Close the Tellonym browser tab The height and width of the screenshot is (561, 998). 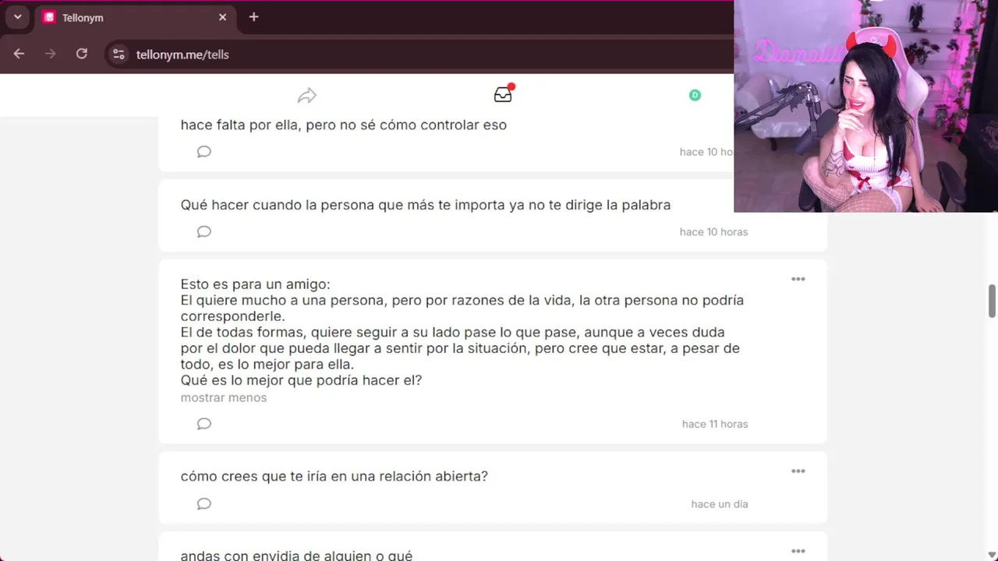coord(222,17)
